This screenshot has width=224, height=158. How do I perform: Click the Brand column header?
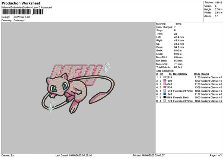(205, 74)
